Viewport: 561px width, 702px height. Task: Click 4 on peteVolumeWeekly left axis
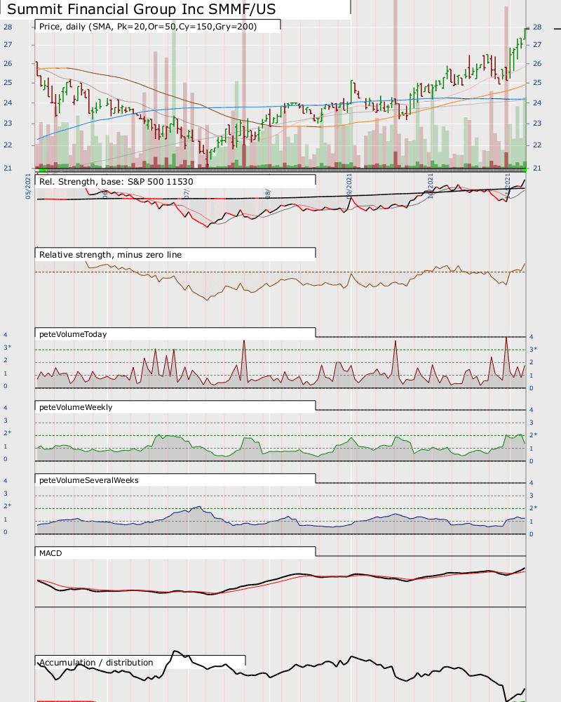pos(6,408)
